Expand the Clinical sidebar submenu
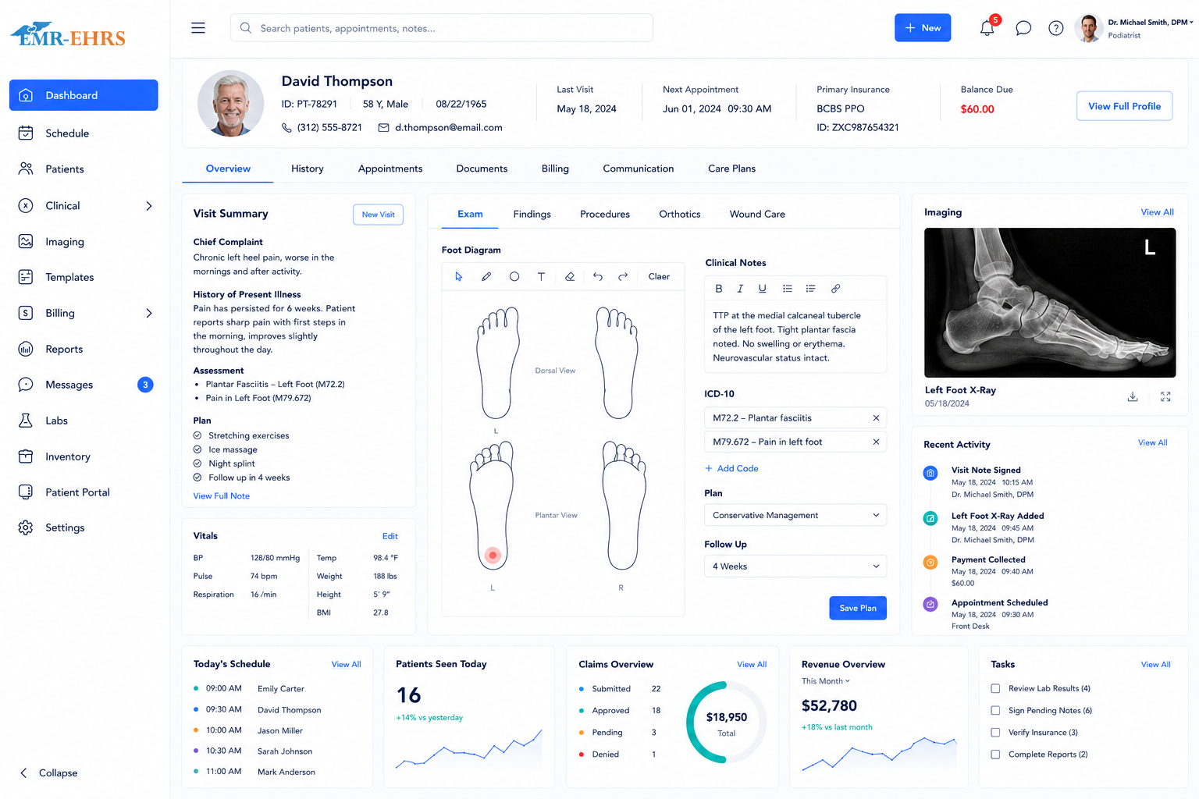This screenshot has width=1199, height=799. point(149,206)
